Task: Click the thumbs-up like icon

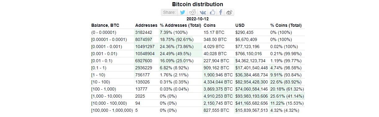Action: click(x=212, y=12)
